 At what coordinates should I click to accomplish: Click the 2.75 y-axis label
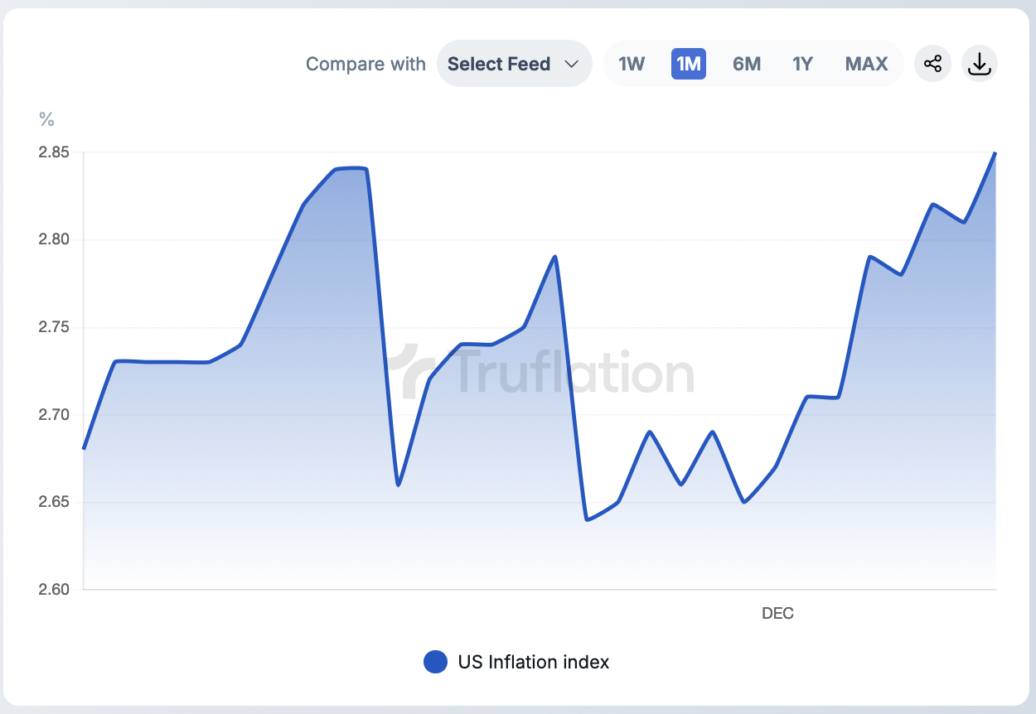tap(54, 327)
